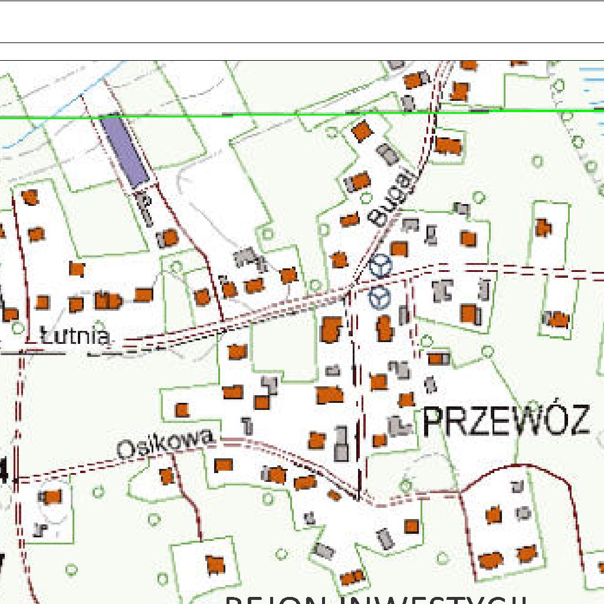
Task: Select the purple highlighted parcel
Action: [x=124, y=150]
